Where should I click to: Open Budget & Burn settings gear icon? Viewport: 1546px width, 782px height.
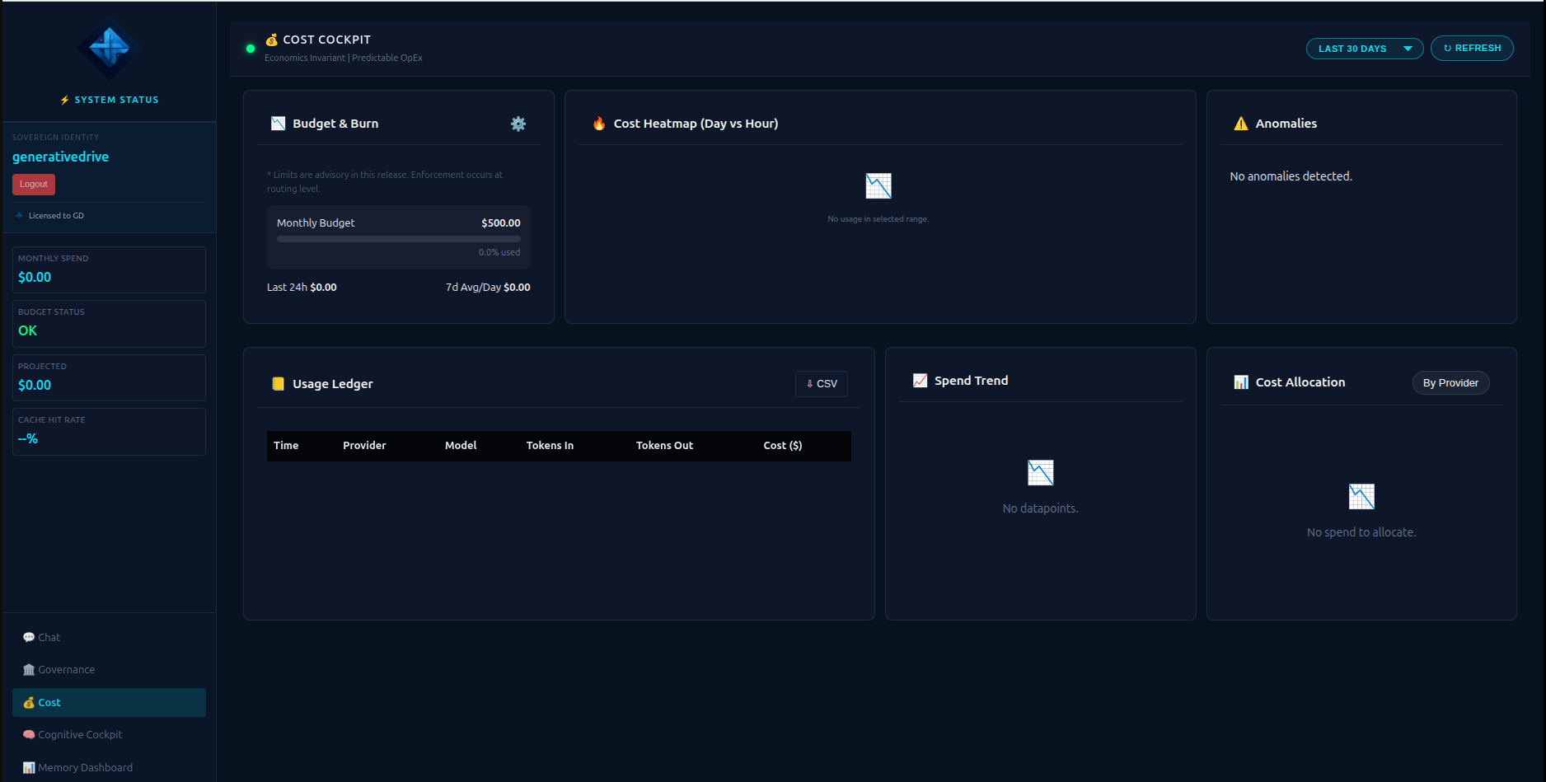point(518,124)
